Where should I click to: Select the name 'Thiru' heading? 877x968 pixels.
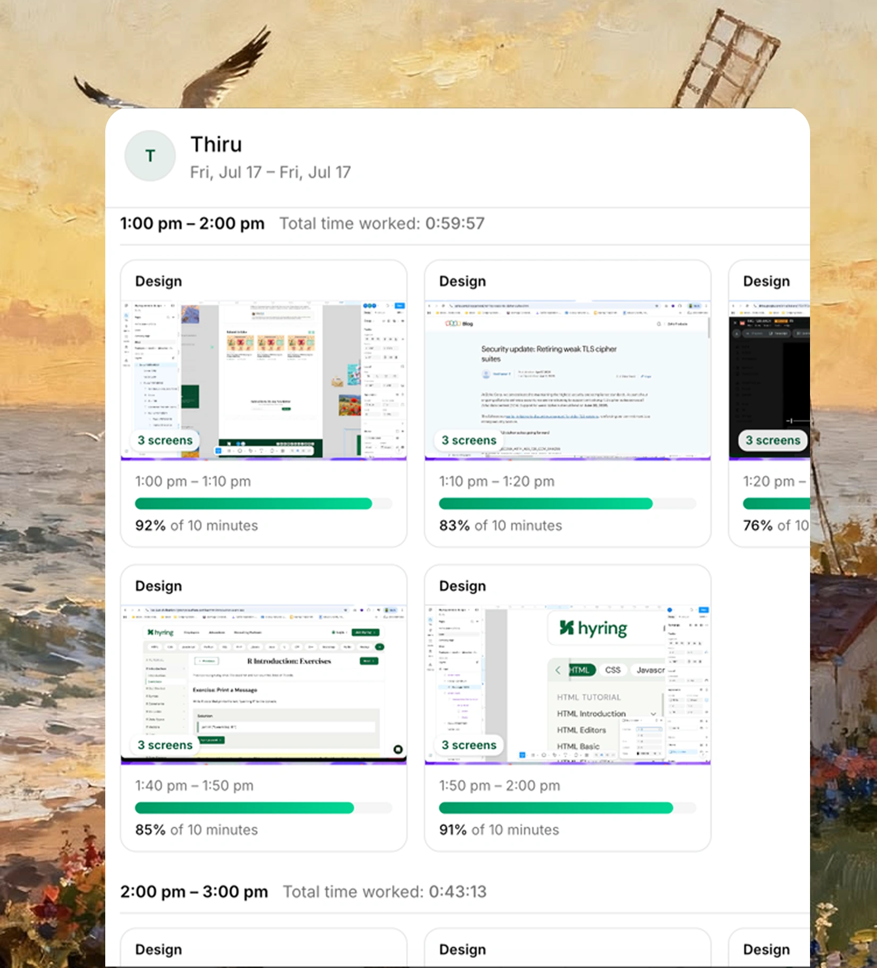click(x=216, y=145)
